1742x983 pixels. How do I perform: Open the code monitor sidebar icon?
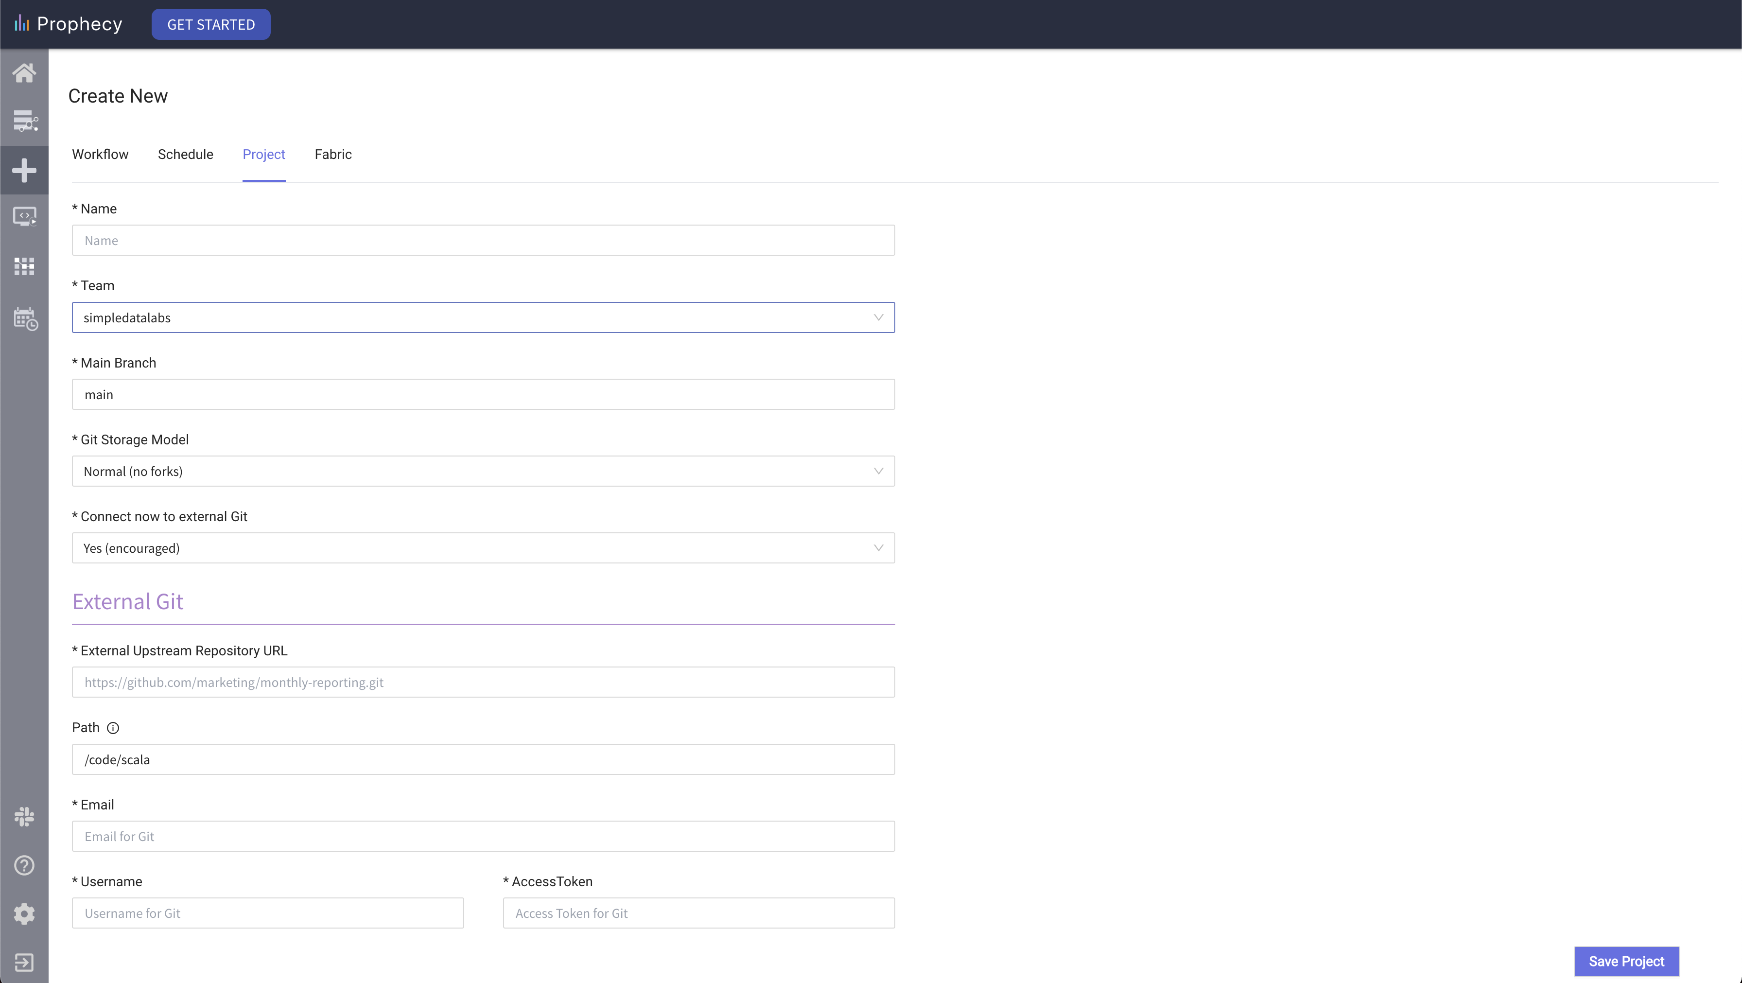point(24,217)
